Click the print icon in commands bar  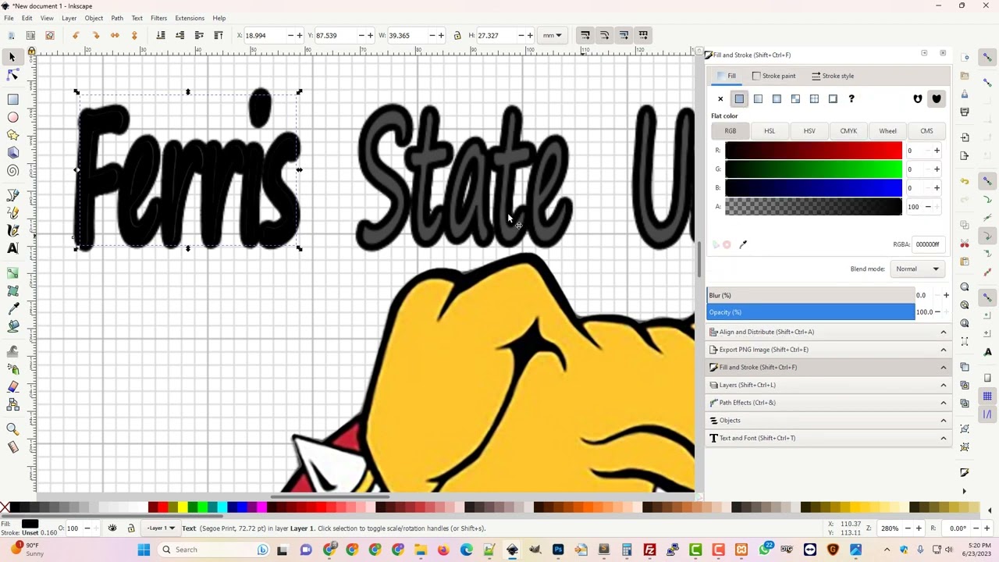pos(965,112)
